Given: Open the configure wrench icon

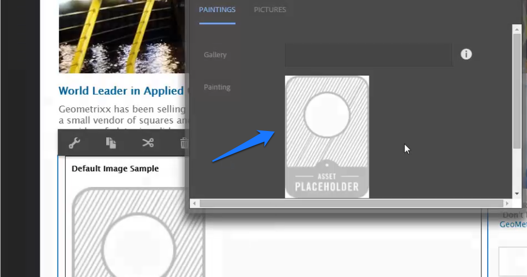Looking at the screenshot, I should (x=74, y=143).
